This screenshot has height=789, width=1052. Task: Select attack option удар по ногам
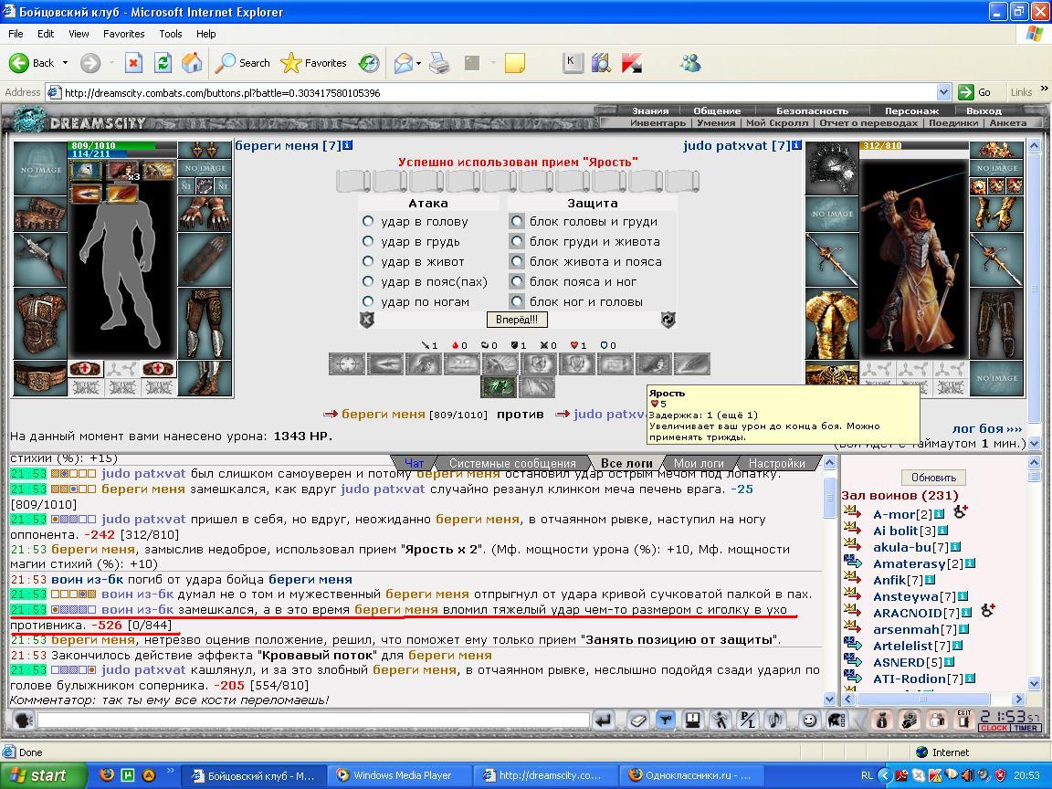(368, 301)
